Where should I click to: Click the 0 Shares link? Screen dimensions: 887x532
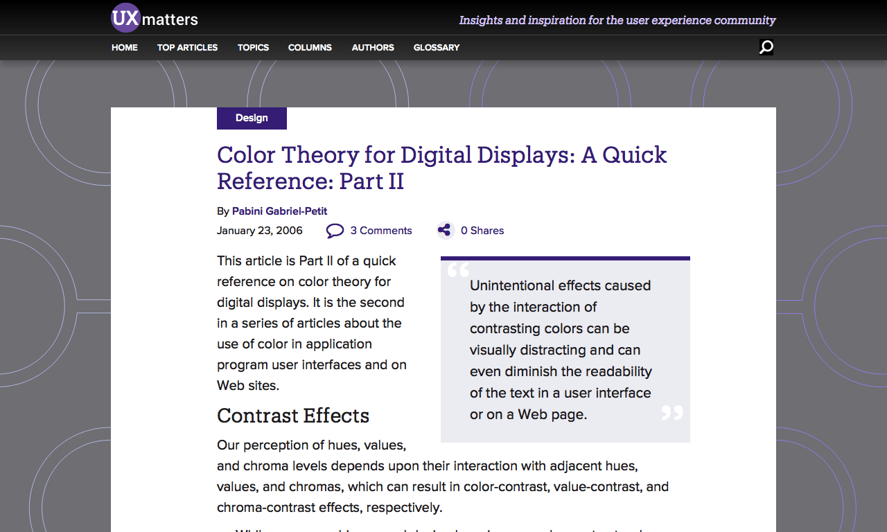[x=482, y=231]
